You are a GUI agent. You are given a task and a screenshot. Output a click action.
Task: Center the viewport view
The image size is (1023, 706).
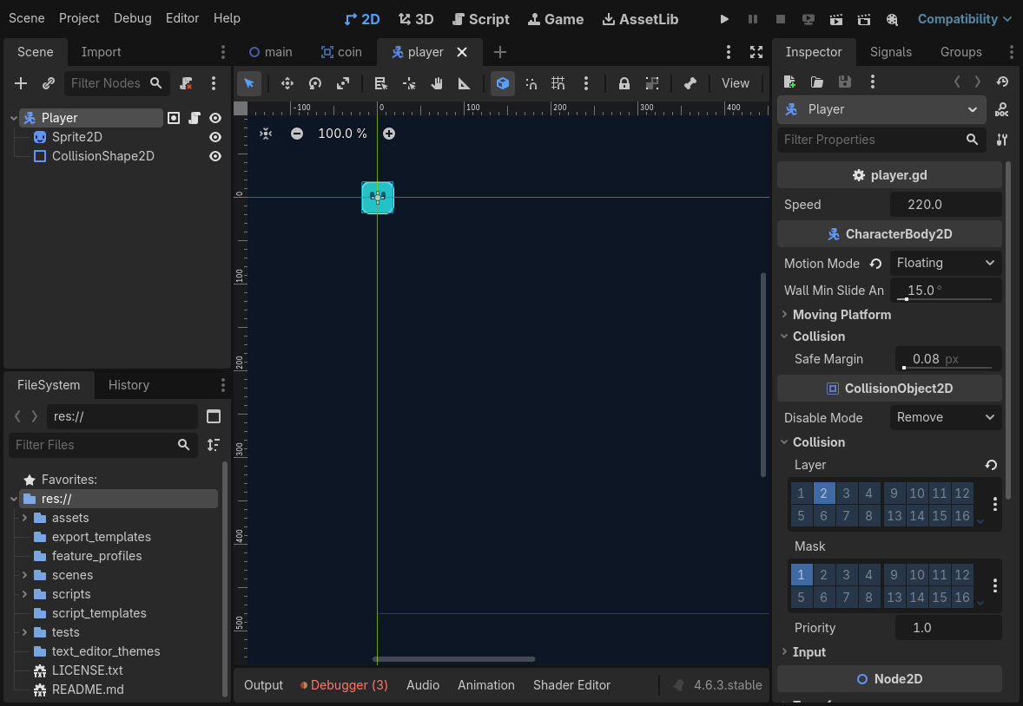[x=266, y=134]
